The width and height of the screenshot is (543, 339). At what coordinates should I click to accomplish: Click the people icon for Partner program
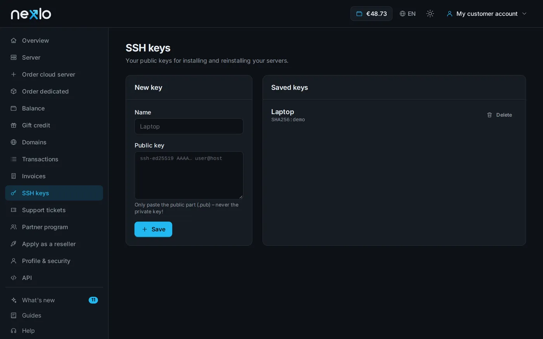14,227
